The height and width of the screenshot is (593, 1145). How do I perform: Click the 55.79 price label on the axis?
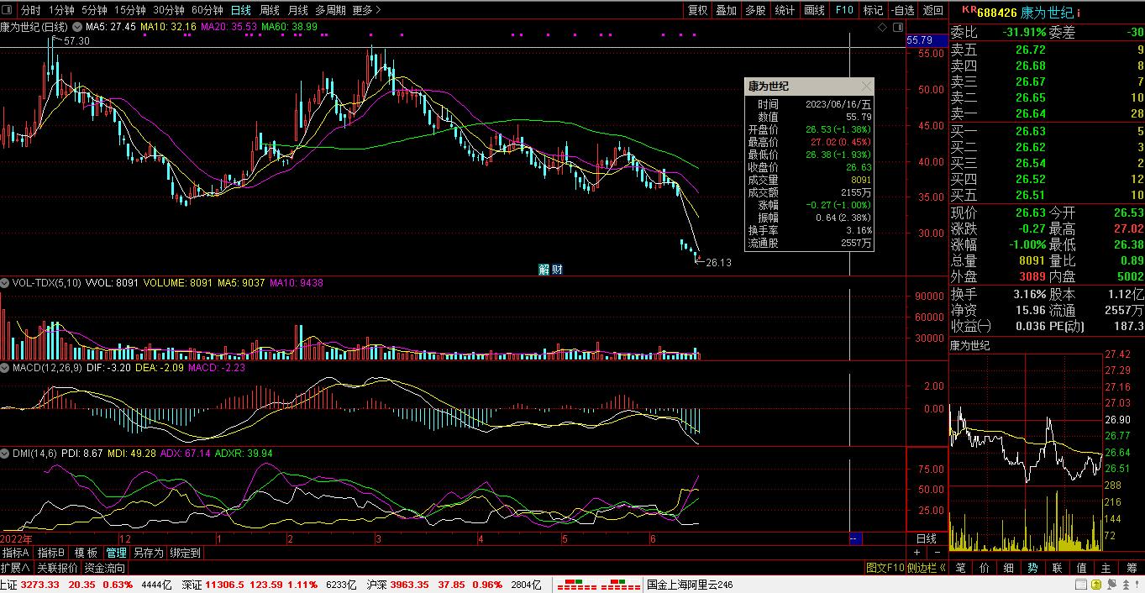pyautogui.click(x=920, y=39)
